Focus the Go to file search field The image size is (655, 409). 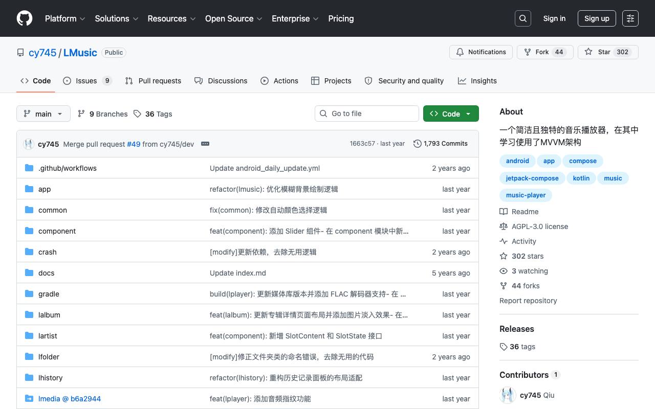tap(367, 113)
